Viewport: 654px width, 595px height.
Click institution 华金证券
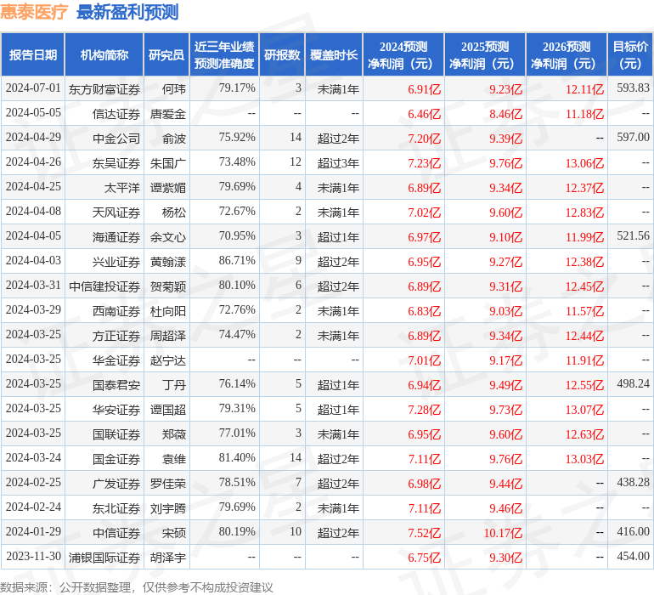coord(116,360)
